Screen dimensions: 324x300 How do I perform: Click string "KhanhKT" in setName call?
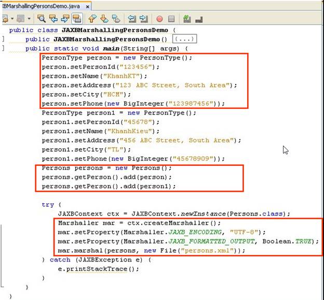[x=122, y=76]
